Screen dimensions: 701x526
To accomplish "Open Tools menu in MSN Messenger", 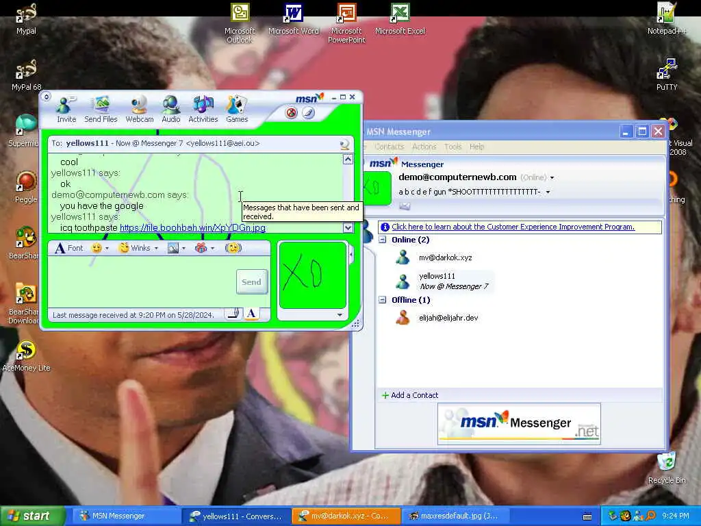I will [453, 147].
